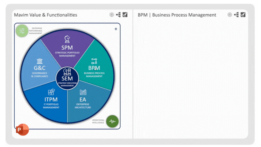Click the Mavim Value & Functionalities panel title
The width and height of the screenshot is (261, 147).
[46, 15]
